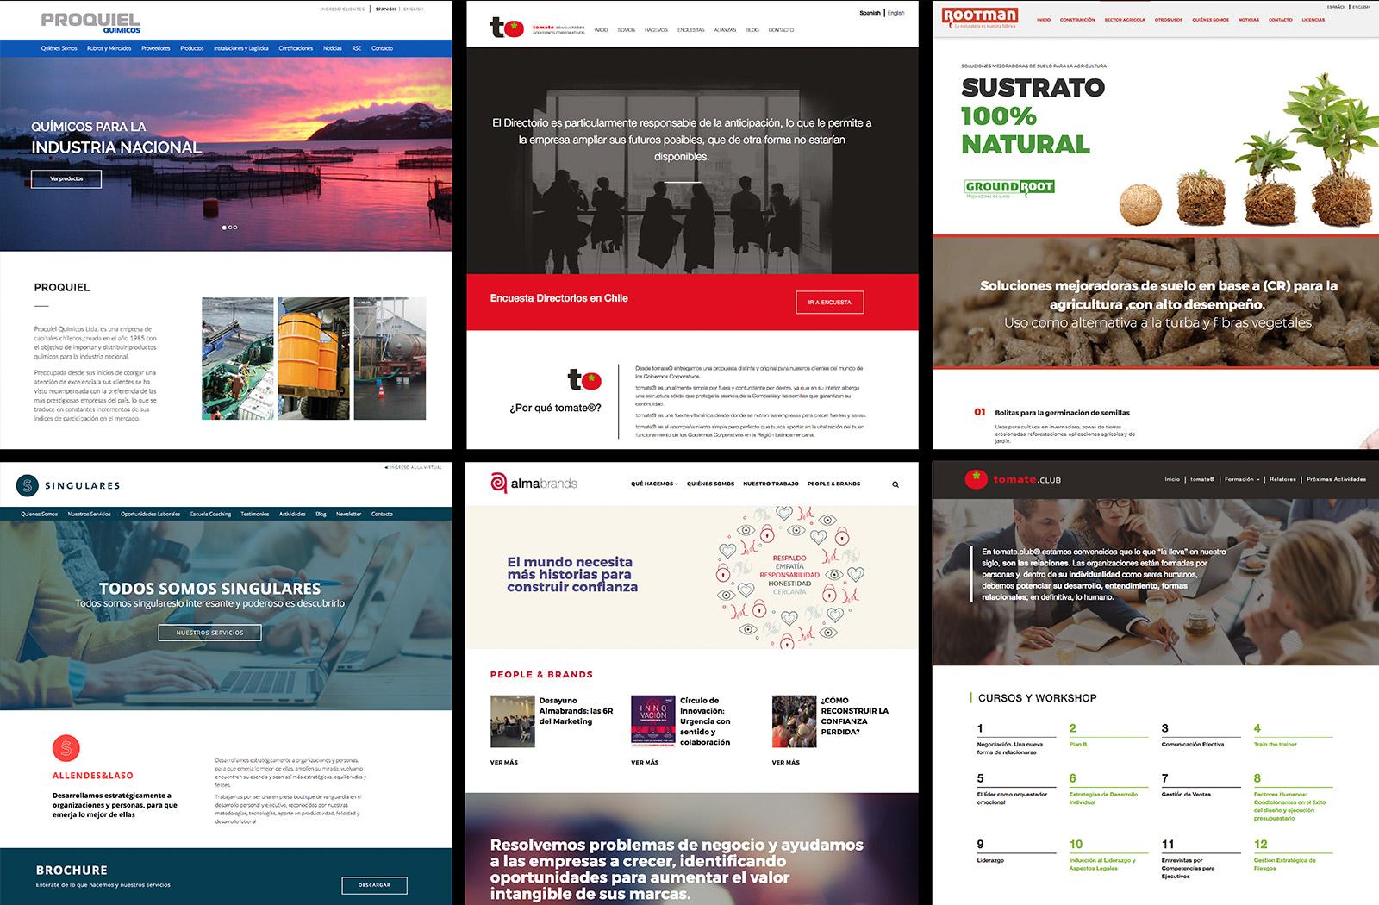Open Estrategias de Desarrollo Individual course
Screen dimensions: 1379x905
tap(1103, 798)
